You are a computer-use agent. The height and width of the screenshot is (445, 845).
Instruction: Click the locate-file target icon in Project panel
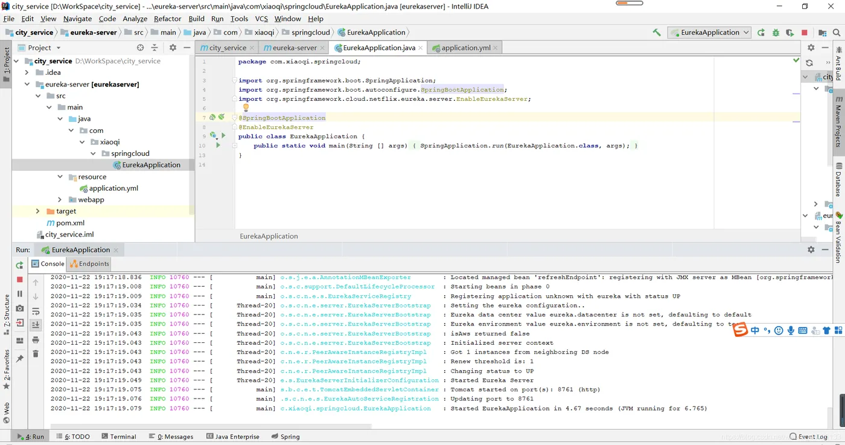tap(141, 48)
